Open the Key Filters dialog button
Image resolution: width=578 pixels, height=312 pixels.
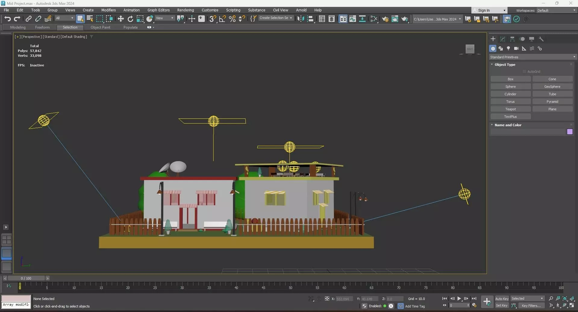(x=532, y=305)
